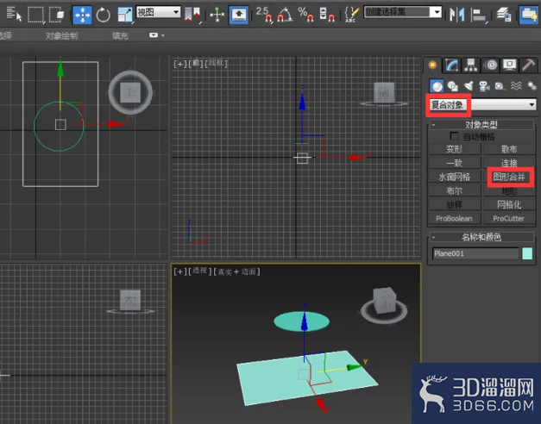Image resolution: width=541 pixels, height=424 pixels.
Task: Select the Lights category icon
Action: [x=469, y=86]
